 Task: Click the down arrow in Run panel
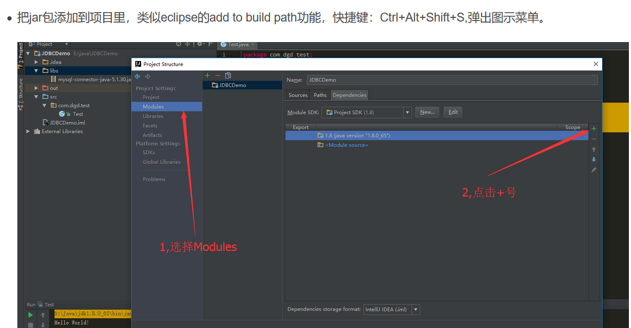pyautogui.click(x=43, y=325)
